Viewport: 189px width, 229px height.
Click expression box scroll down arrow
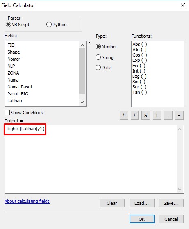180,190
